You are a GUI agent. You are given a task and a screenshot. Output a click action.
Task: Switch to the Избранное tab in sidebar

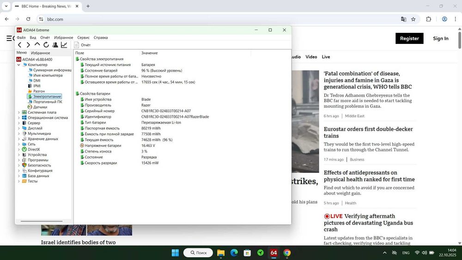[40, 53]
